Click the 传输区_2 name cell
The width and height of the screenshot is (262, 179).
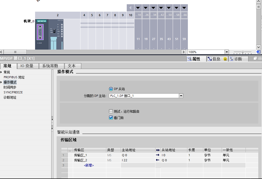click(90, 160)
